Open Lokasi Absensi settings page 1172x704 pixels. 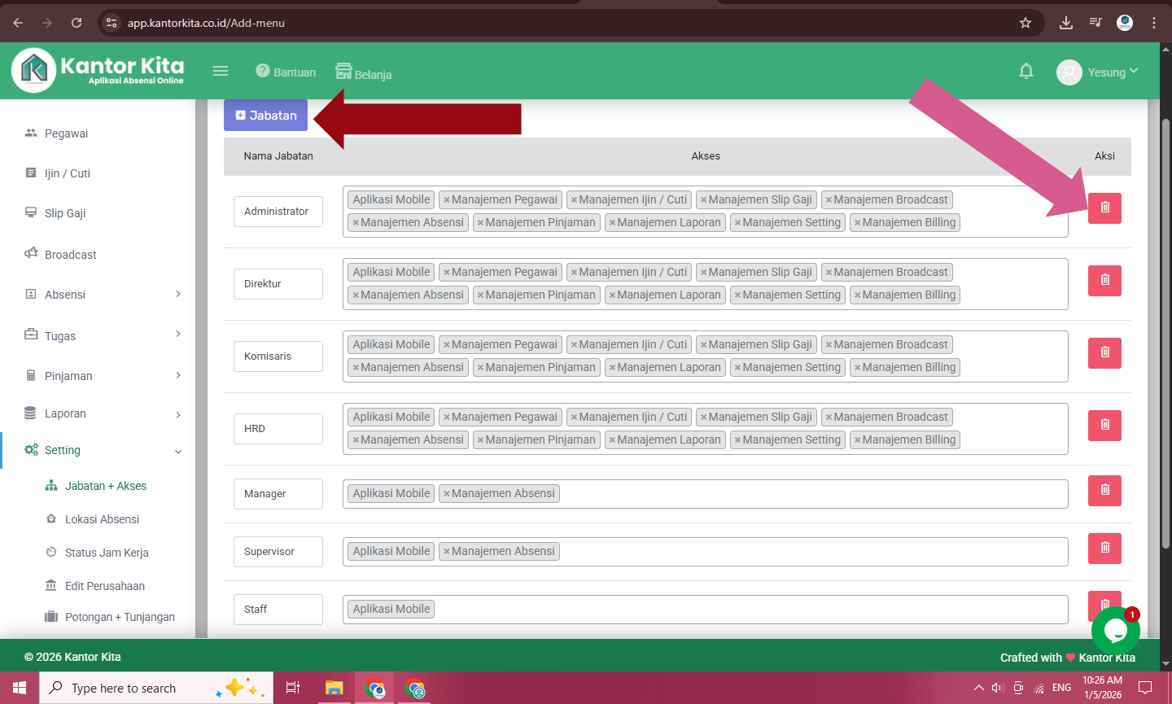pos(102,519)
